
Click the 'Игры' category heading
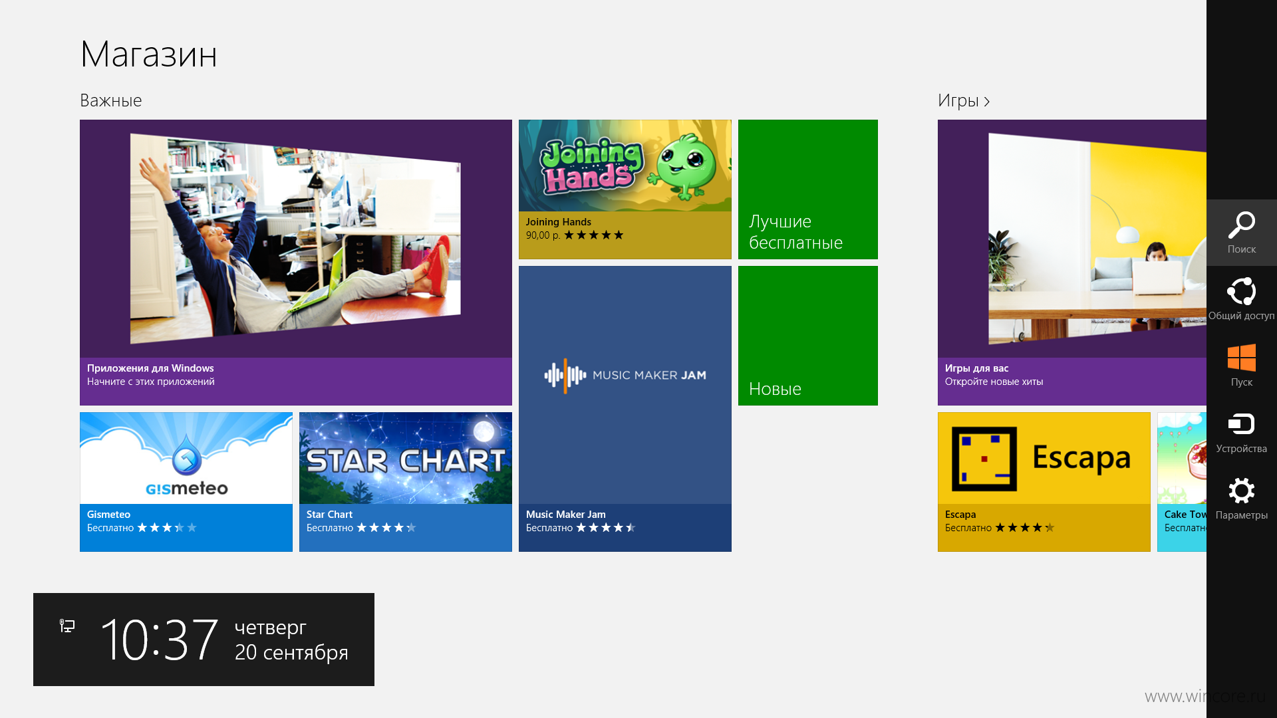click(x=958, y=100)
